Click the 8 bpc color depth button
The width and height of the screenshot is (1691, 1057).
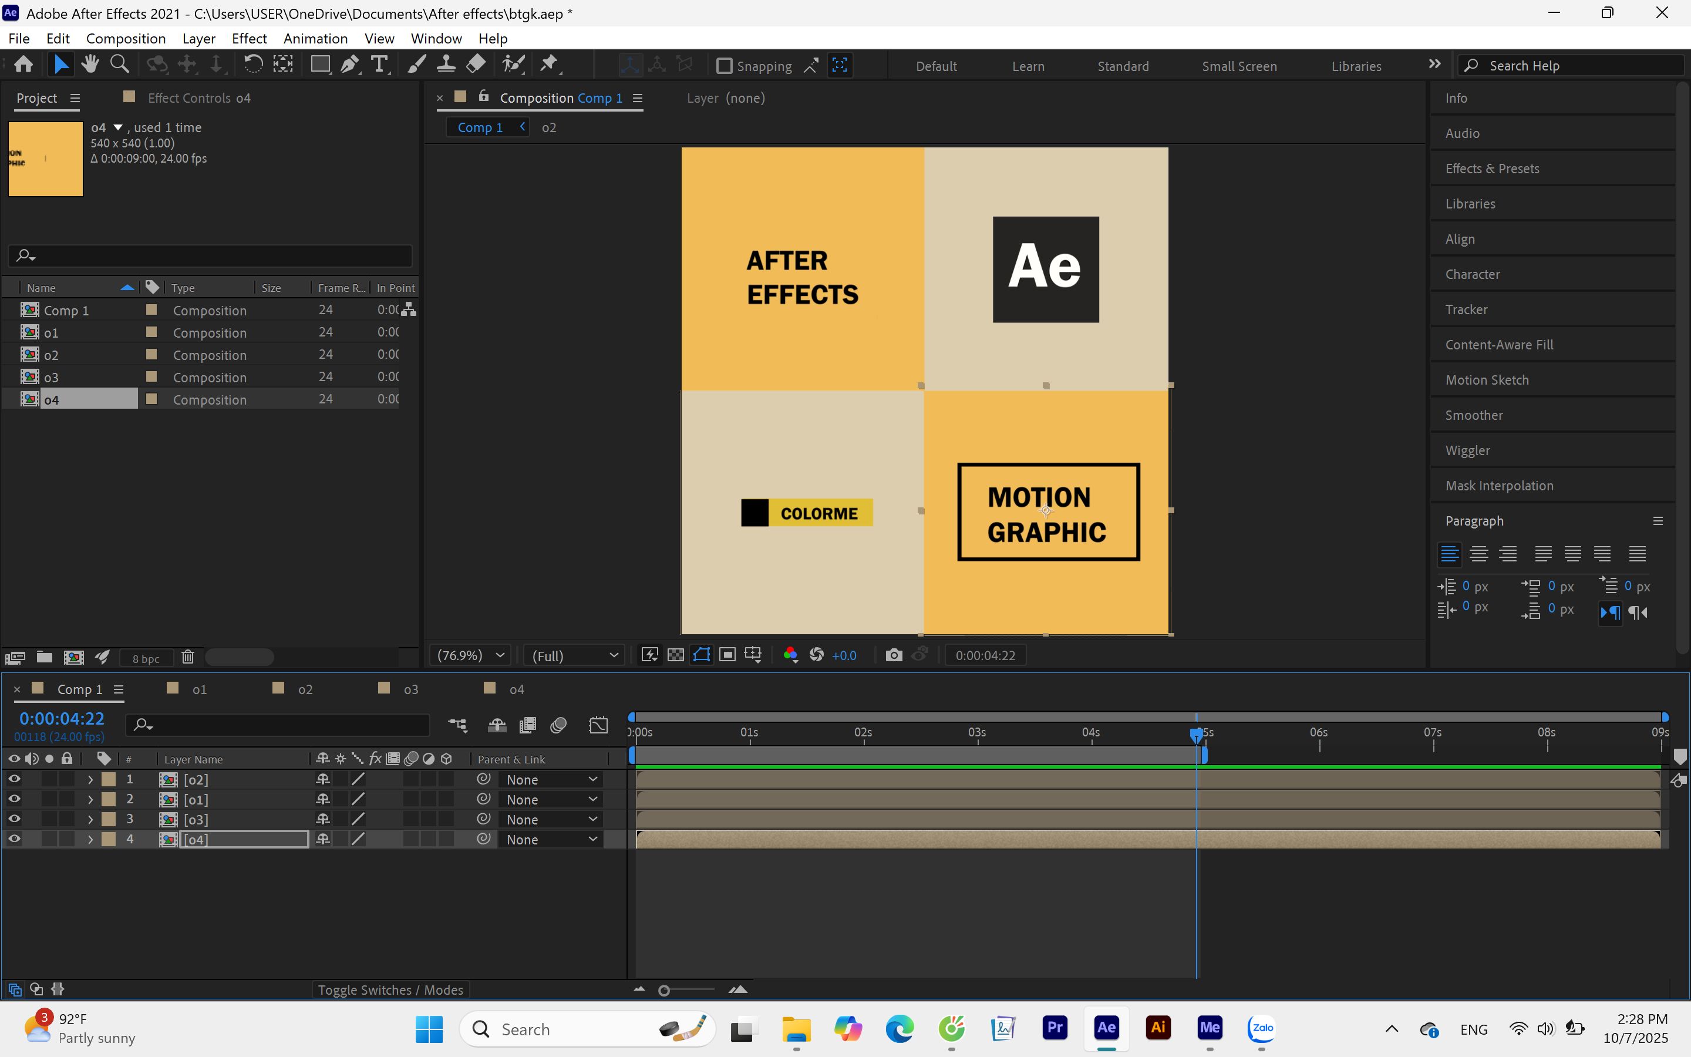[x=146, y=658]
